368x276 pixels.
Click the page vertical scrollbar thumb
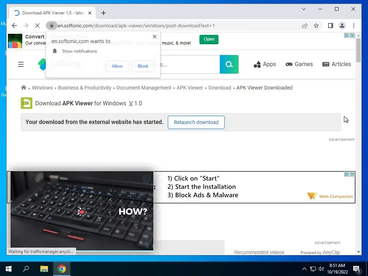click(x=358, y=50)
